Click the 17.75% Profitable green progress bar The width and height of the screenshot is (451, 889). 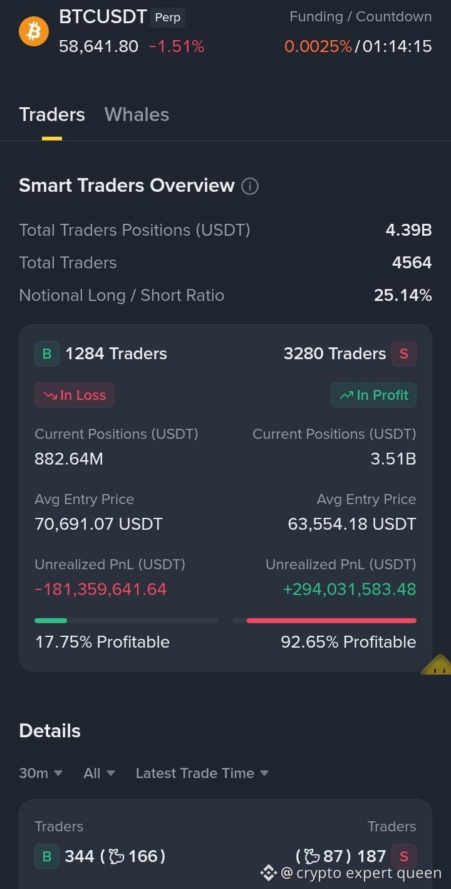pyautogui.click(x=126, y=621)
